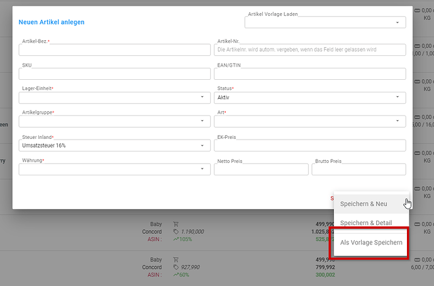Image resolution: width=434 pixels, height=286 pixels.
Task: Click the green value 300,002
Action: coord(325,275)
